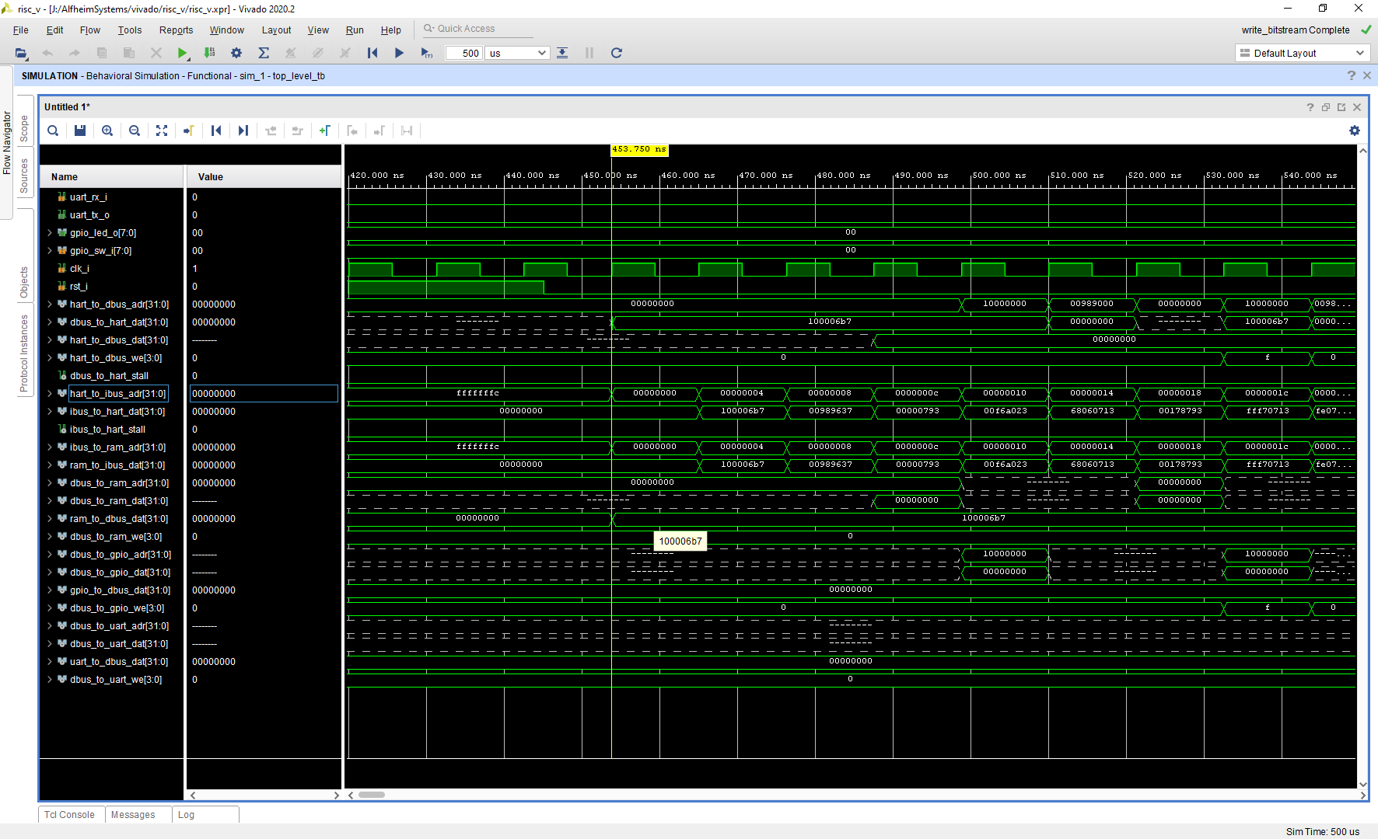This screenshot has width=1378, height=839.
Task: Generate bitstream icon in toolbar
Action: [x=209, y=53]
